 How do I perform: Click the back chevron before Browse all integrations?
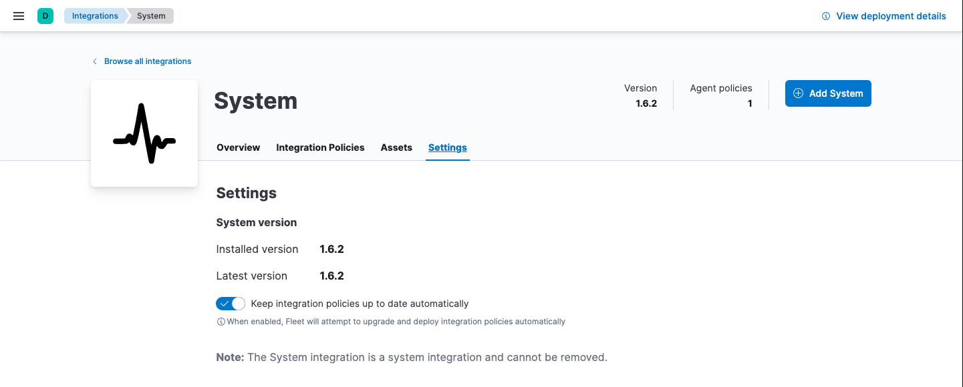[94, 61]
